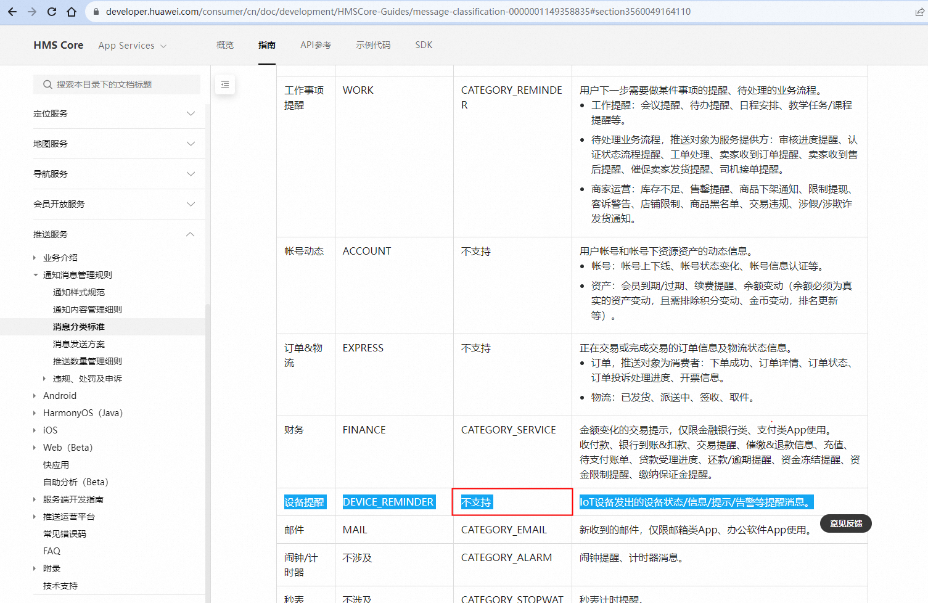Open API参考 tab
Viewport: 928px width, 603px height.
pos(316,45)
